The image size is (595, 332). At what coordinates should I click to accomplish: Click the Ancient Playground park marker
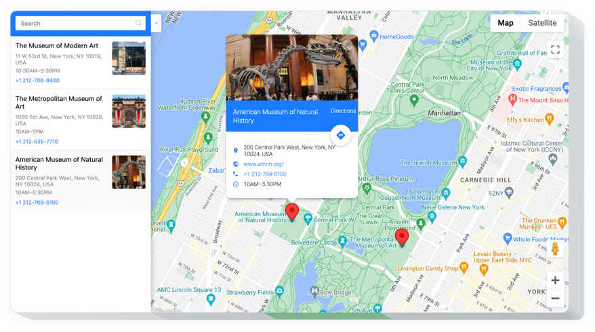click(x=420, y=224)
